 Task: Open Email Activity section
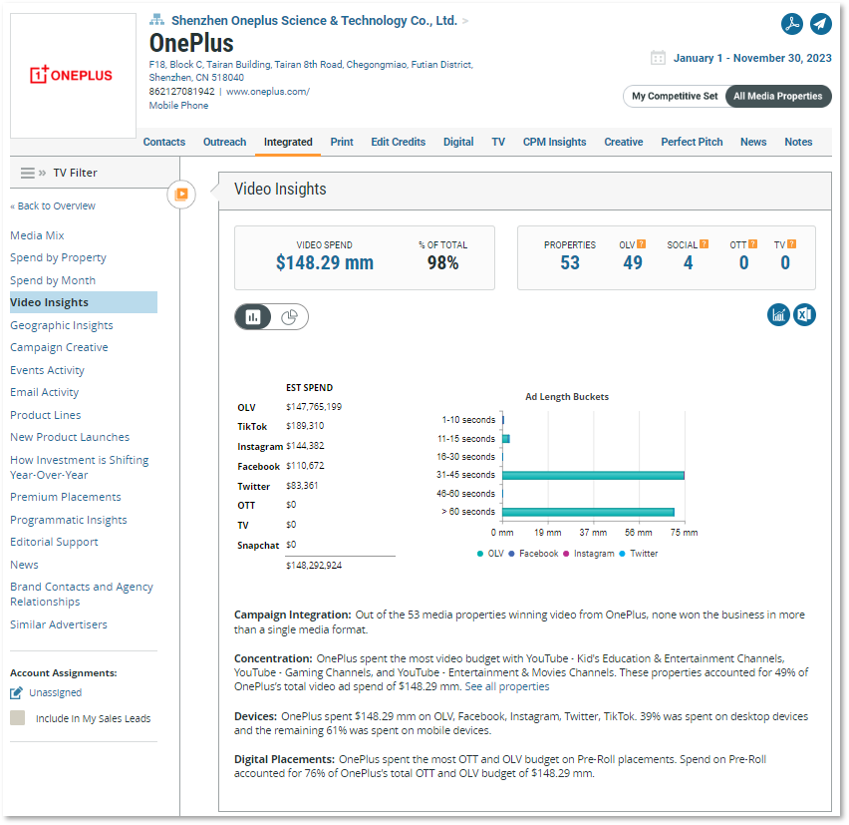click(45, 392)
